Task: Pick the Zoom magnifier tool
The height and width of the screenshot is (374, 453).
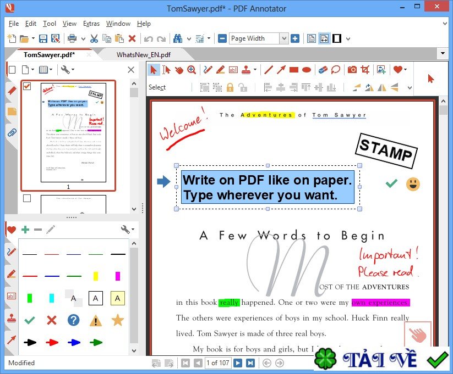Action: [x=191, y=70]
